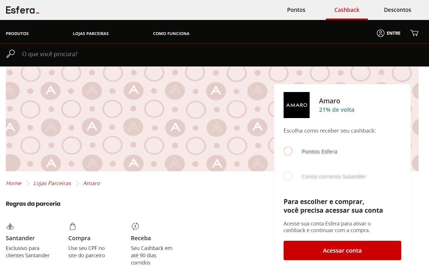Click 'Seu Cashback em até 90 dias corridos' text
429x270 pixels.
(151, 255)
